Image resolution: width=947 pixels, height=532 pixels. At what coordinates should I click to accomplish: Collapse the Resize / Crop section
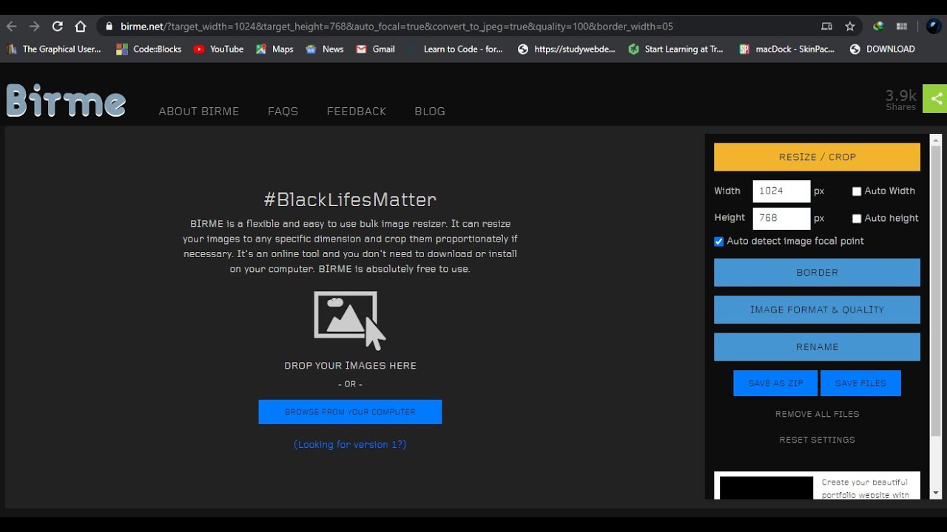coord(817,157)
